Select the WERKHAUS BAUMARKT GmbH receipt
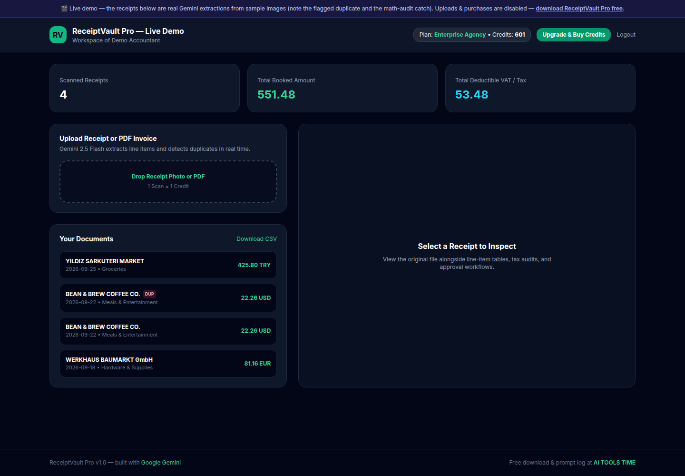 pos(168,364)
